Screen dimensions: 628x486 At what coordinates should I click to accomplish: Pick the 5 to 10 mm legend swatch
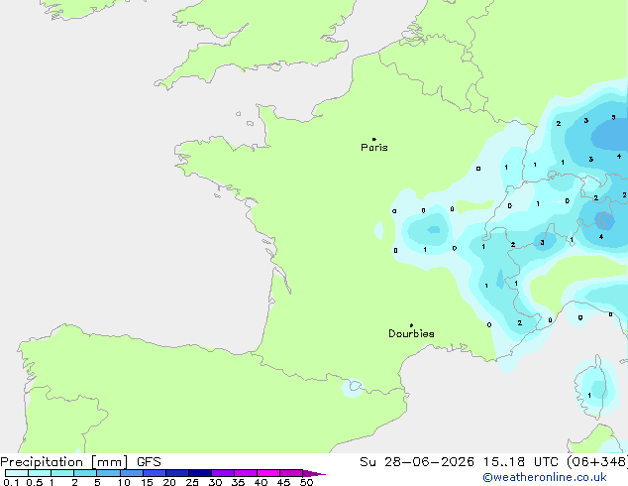click(x=108, y=473)
